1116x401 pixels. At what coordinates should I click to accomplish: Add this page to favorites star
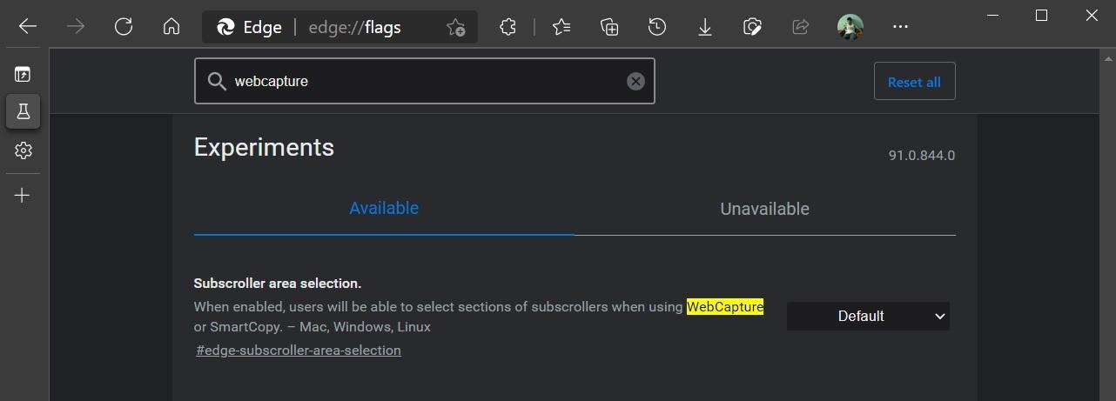[455, 28]
